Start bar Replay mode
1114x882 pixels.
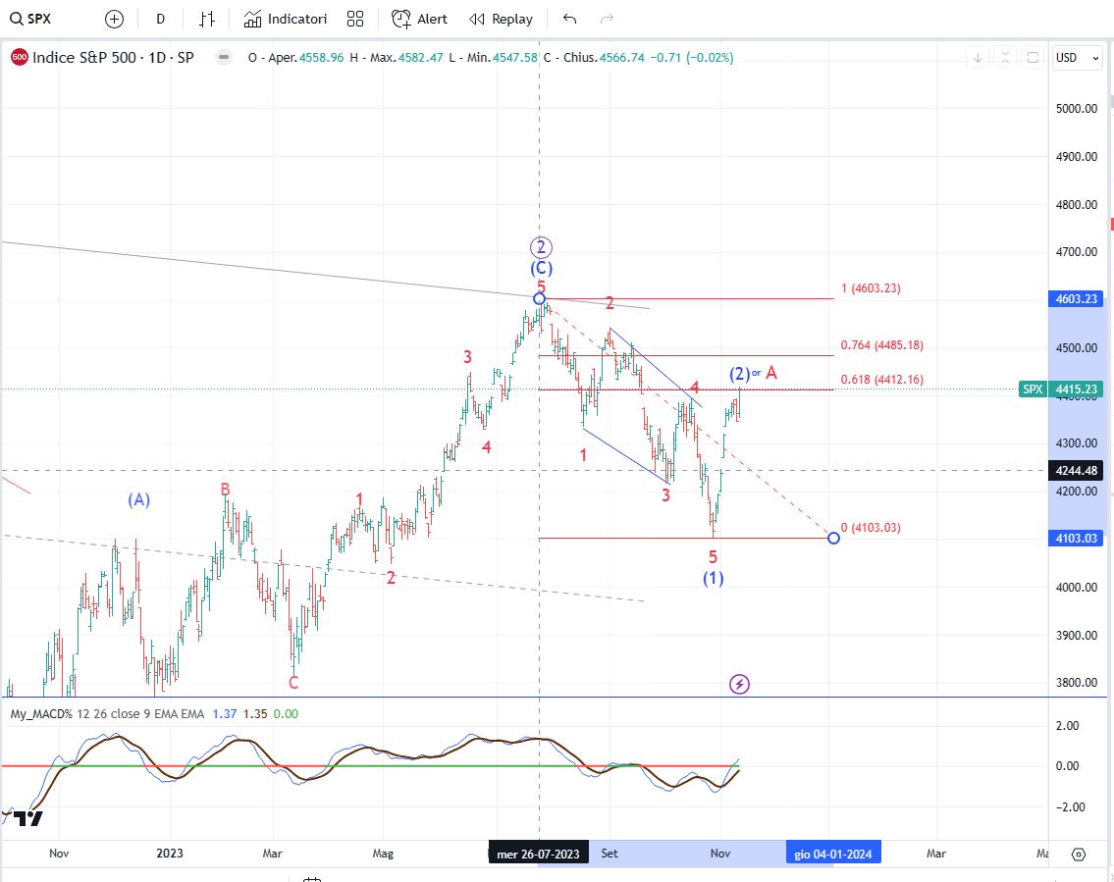point(501,20)
